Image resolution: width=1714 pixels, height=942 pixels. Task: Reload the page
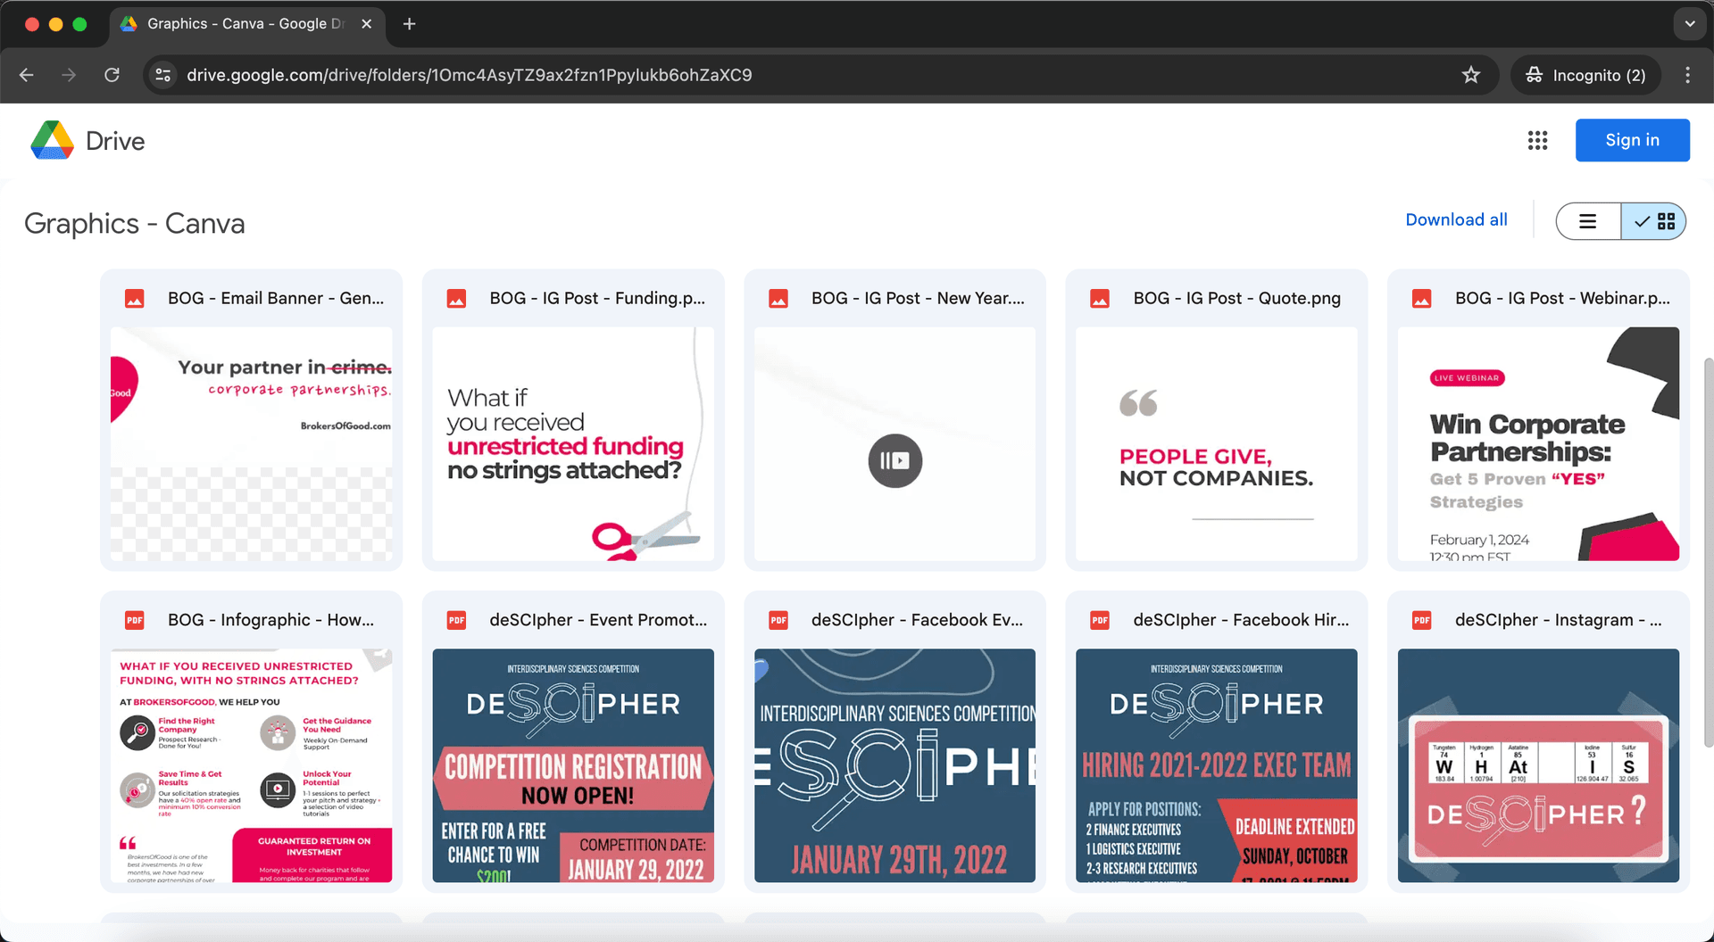coord(112,75)
